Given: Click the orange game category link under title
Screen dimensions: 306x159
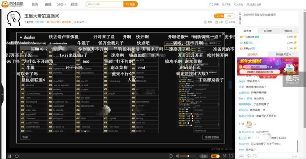Looking at the screenshot, I should pos(60,22).
